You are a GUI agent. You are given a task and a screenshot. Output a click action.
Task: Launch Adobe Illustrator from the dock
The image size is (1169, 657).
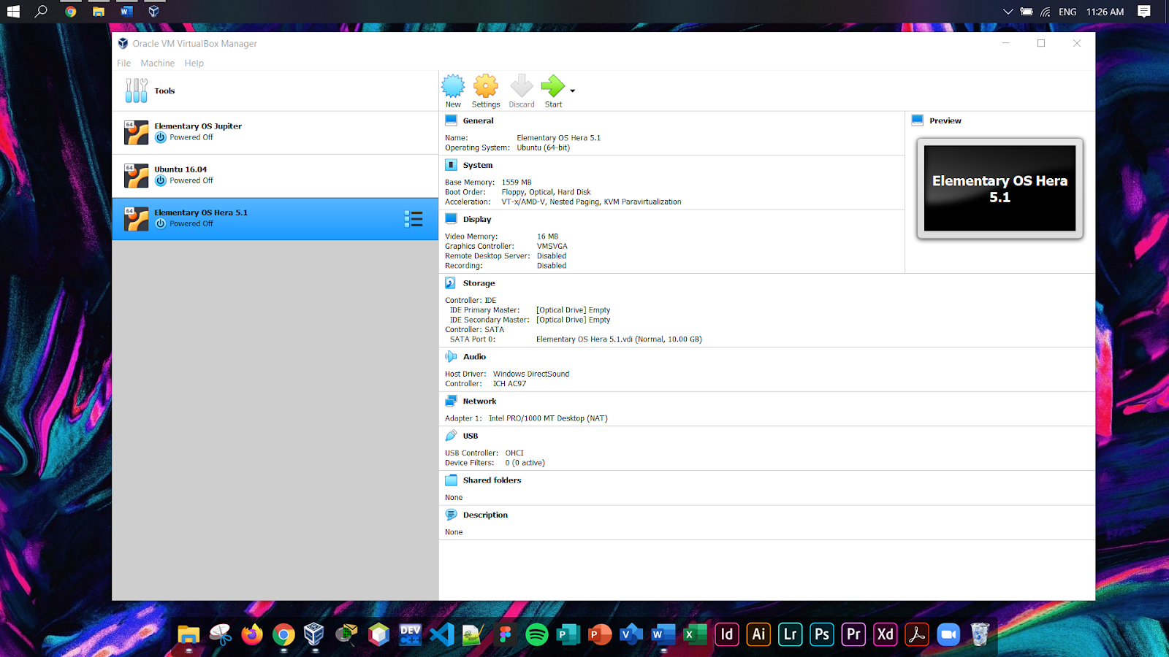(x=758, y=634)
